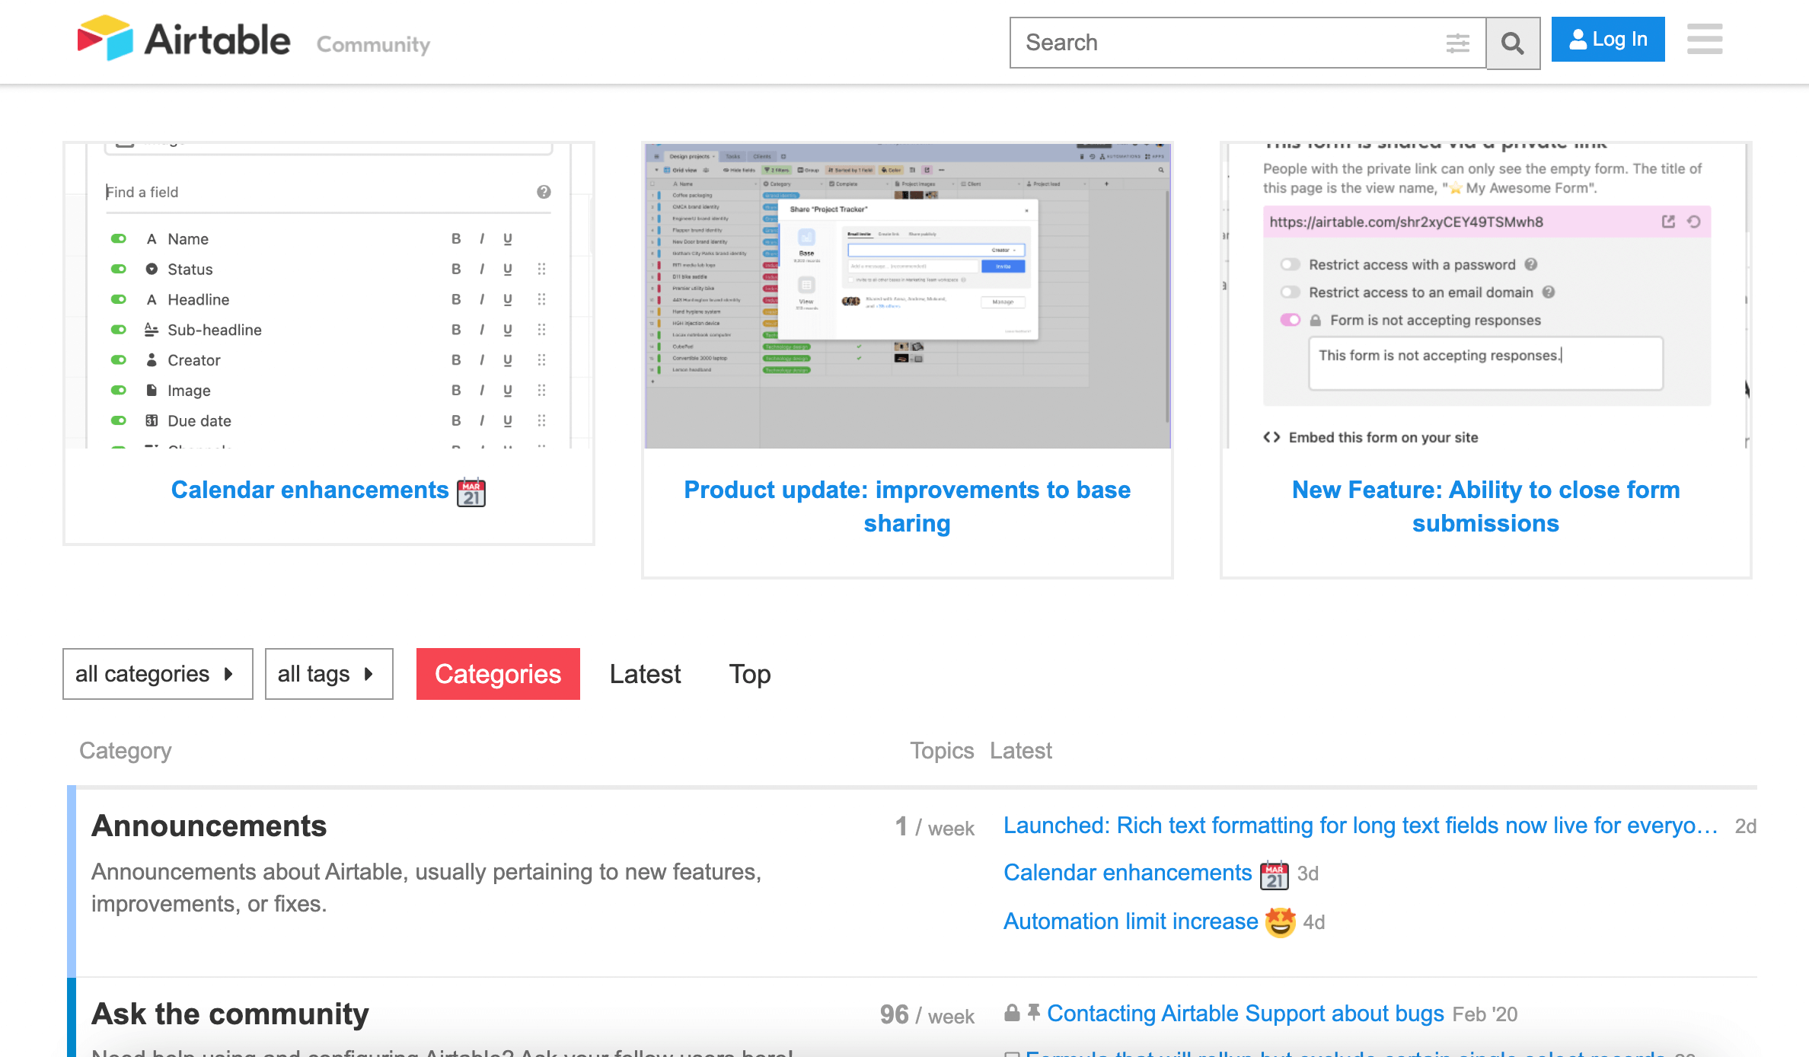Click drag handle beside Headline field
1809x1057 pixels.
point(541,299)
